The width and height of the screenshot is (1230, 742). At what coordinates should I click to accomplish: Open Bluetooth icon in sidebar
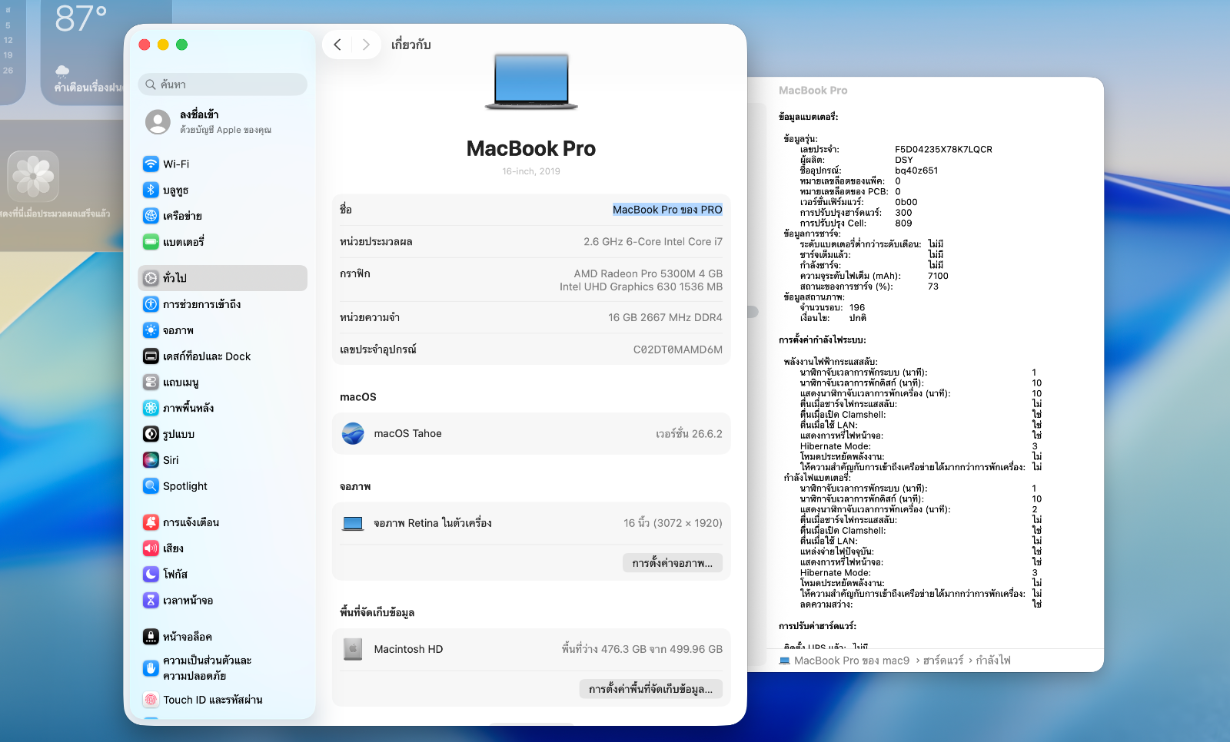(151, 190)
